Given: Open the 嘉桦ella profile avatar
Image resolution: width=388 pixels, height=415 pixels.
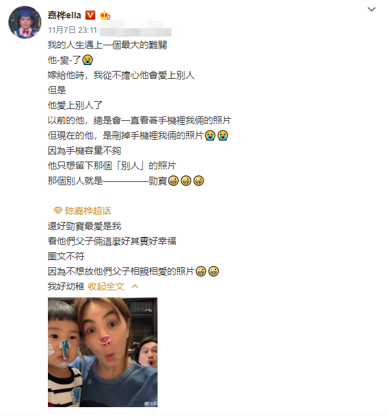Looking at the screenshot, I should tap(25, 22).
